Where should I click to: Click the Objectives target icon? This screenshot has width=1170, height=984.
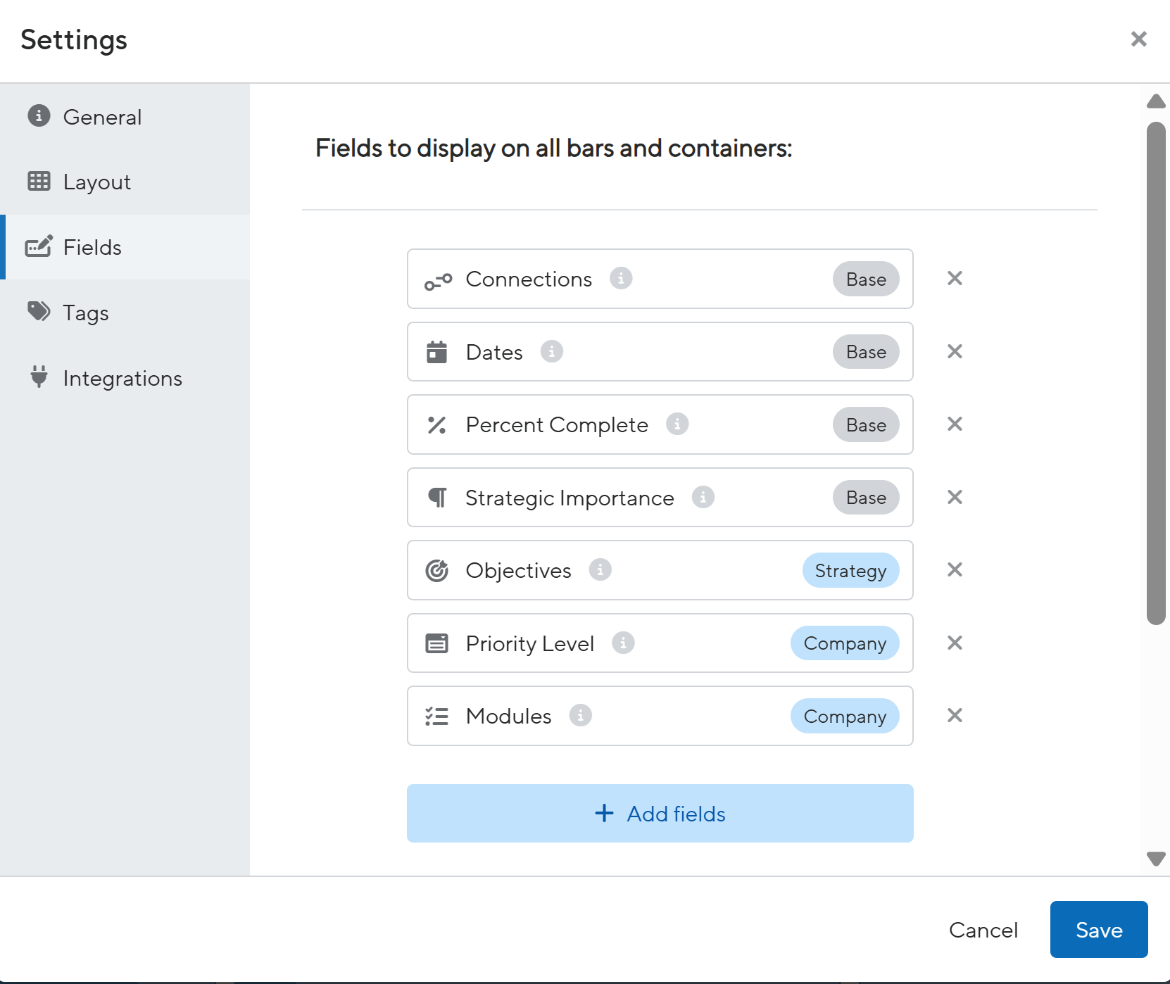tap(437, 571)
